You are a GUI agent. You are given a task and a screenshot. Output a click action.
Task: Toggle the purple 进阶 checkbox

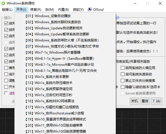click(6, 93)
